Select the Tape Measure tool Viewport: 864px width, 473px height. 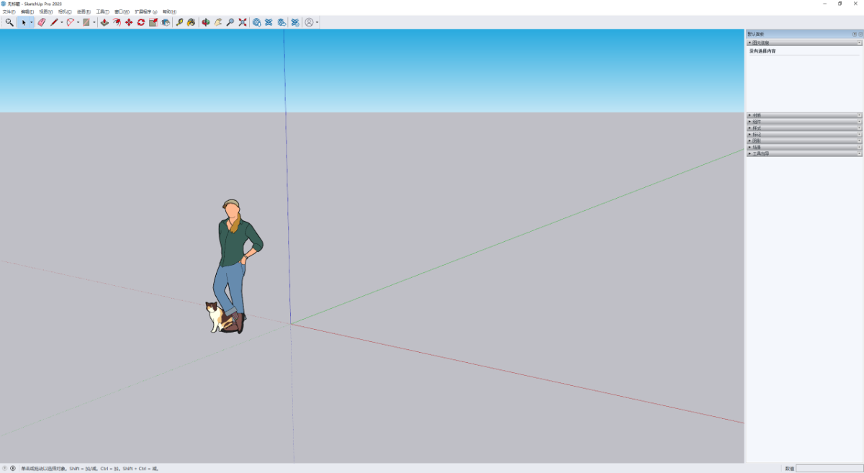179,22
